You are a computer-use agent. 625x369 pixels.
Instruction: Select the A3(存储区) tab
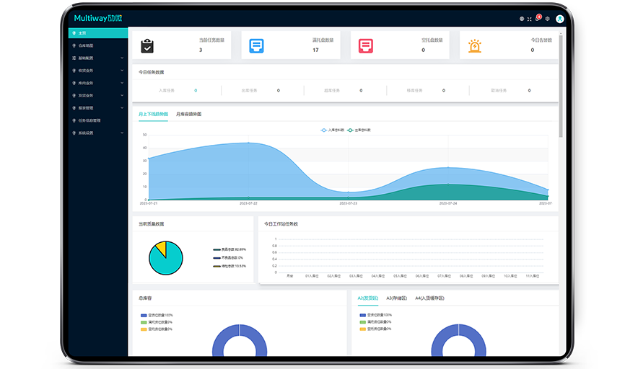(396, 298)
